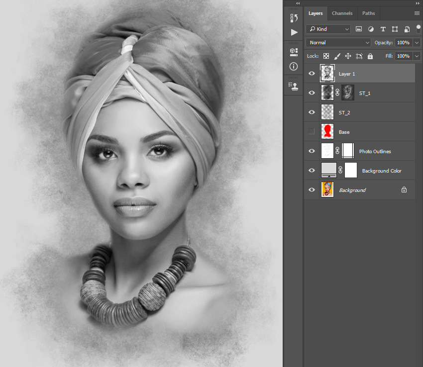Screen dimensions: 423x367
Task: Filter for pixel layers icon
Action: pyautogui.click(x=358, y=29)
